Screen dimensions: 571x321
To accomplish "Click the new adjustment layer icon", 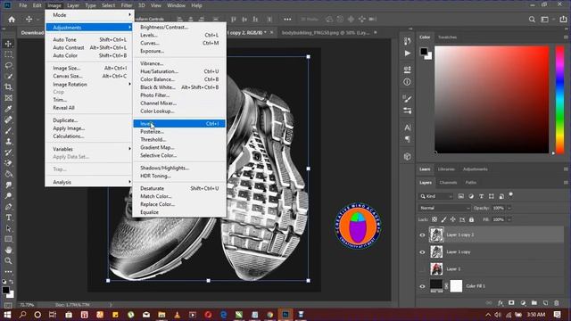I will [x=523, y=303].
